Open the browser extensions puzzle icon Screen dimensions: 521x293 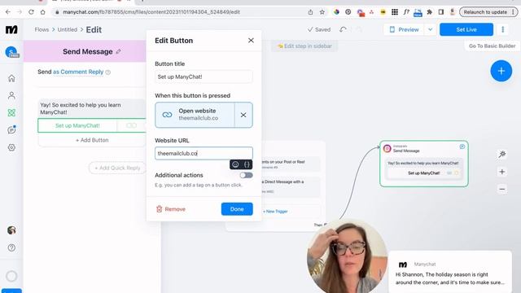click(x=429, y=12)
